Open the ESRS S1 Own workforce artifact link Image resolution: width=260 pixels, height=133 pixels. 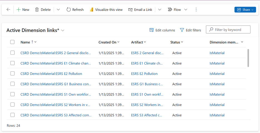pyautogui.click(x=147, y=94)
